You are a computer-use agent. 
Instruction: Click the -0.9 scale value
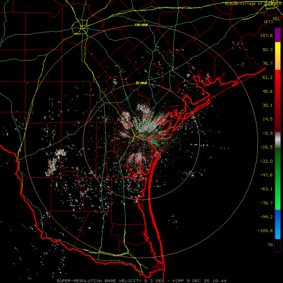point(268,133)
